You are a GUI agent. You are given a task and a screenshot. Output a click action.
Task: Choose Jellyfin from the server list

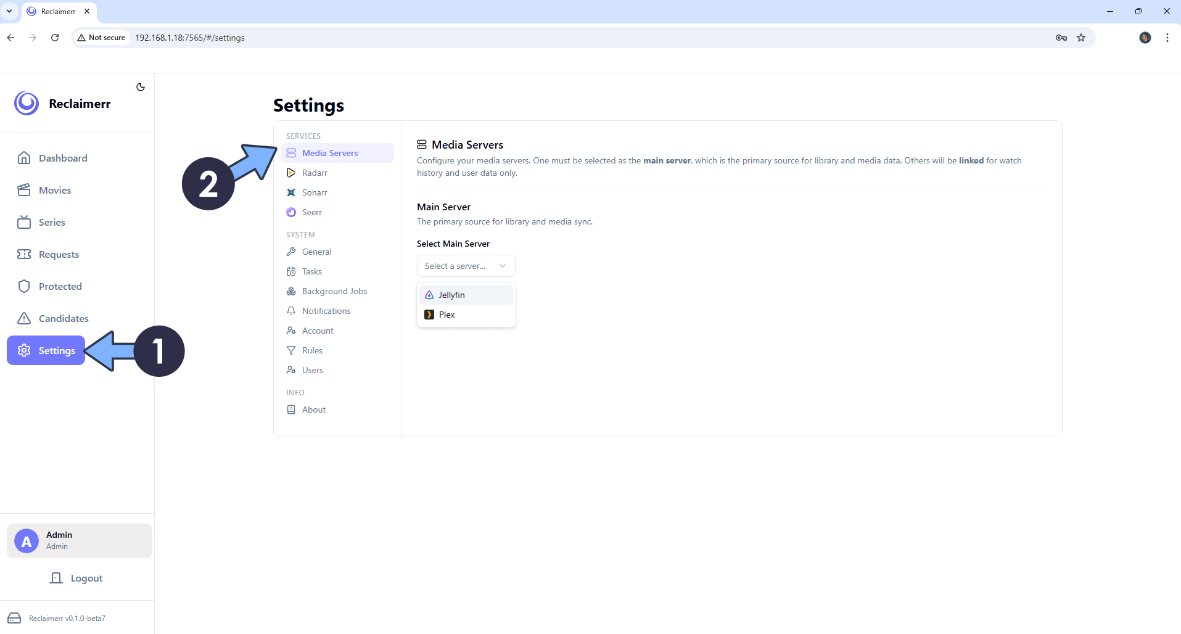click(x=451, y=294)
